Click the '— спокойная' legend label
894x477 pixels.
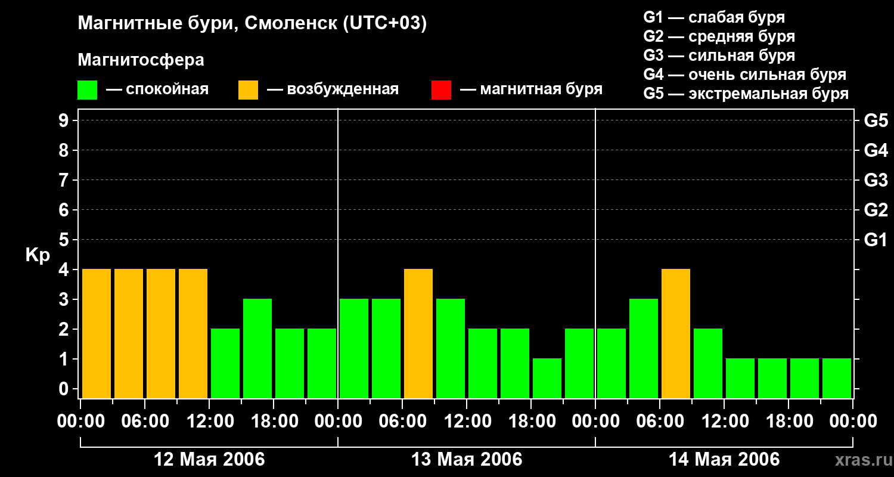point(157,89)
